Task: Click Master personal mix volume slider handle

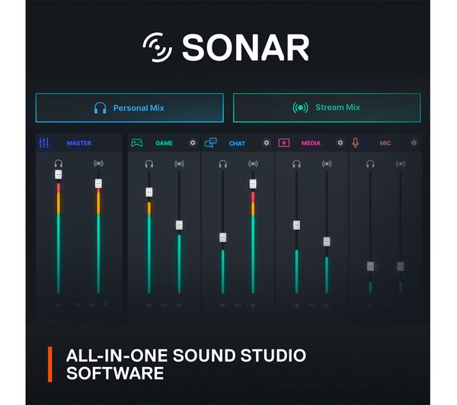Action: pos(59,174)
